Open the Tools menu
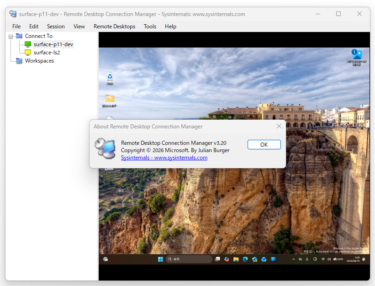The image size is (375, 286). click(150, 26)
